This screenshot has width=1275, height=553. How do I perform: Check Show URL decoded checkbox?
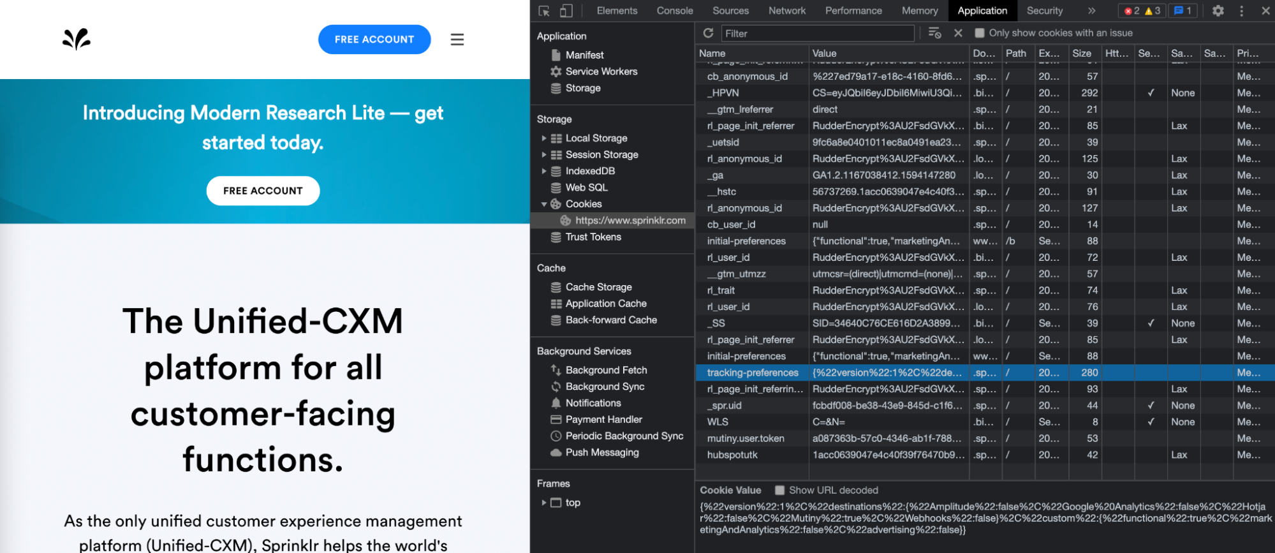[779, 490]
